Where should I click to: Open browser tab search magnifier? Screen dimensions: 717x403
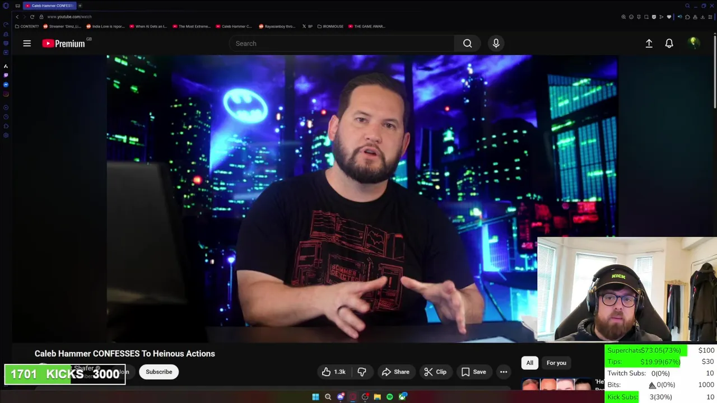pos(687,6)
